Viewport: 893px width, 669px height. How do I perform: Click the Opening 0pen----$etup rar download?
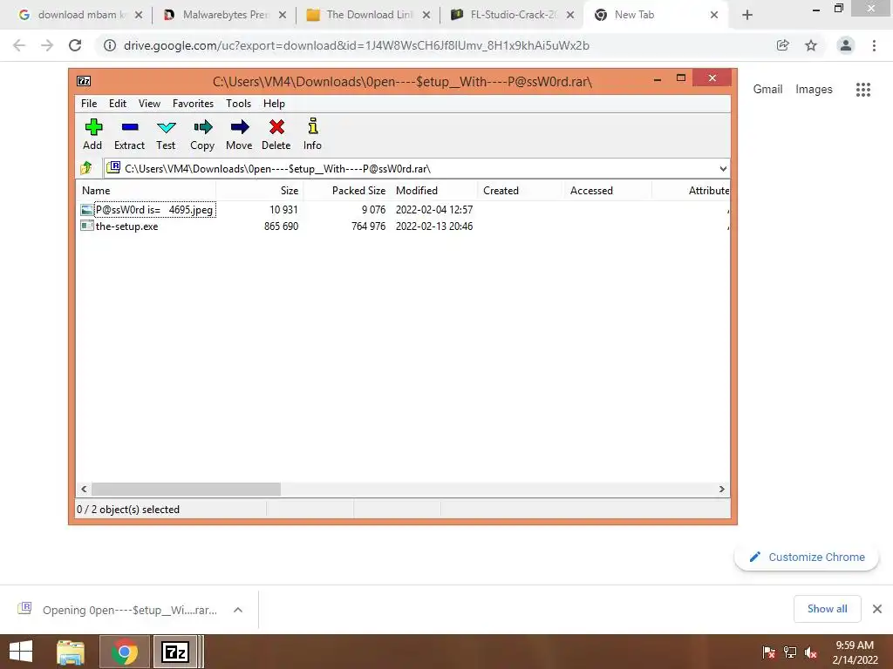pos(130,610)
